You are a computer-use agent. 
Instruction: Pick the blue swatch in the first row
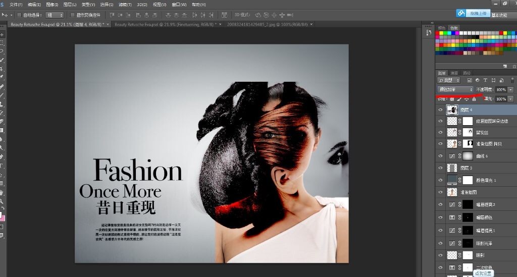tap(453, 33)
